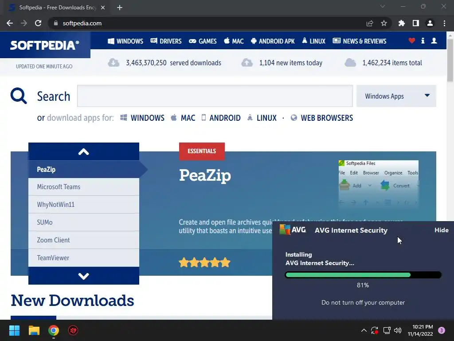Screen dimensions: 454x341
Task: Select TeamViewer in essentials list
Action: click(84, 258)
